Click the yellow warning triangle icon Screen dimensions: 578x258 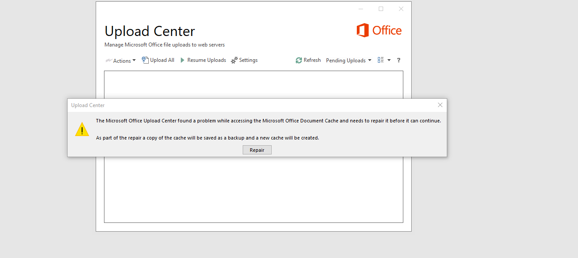(82, 129)
